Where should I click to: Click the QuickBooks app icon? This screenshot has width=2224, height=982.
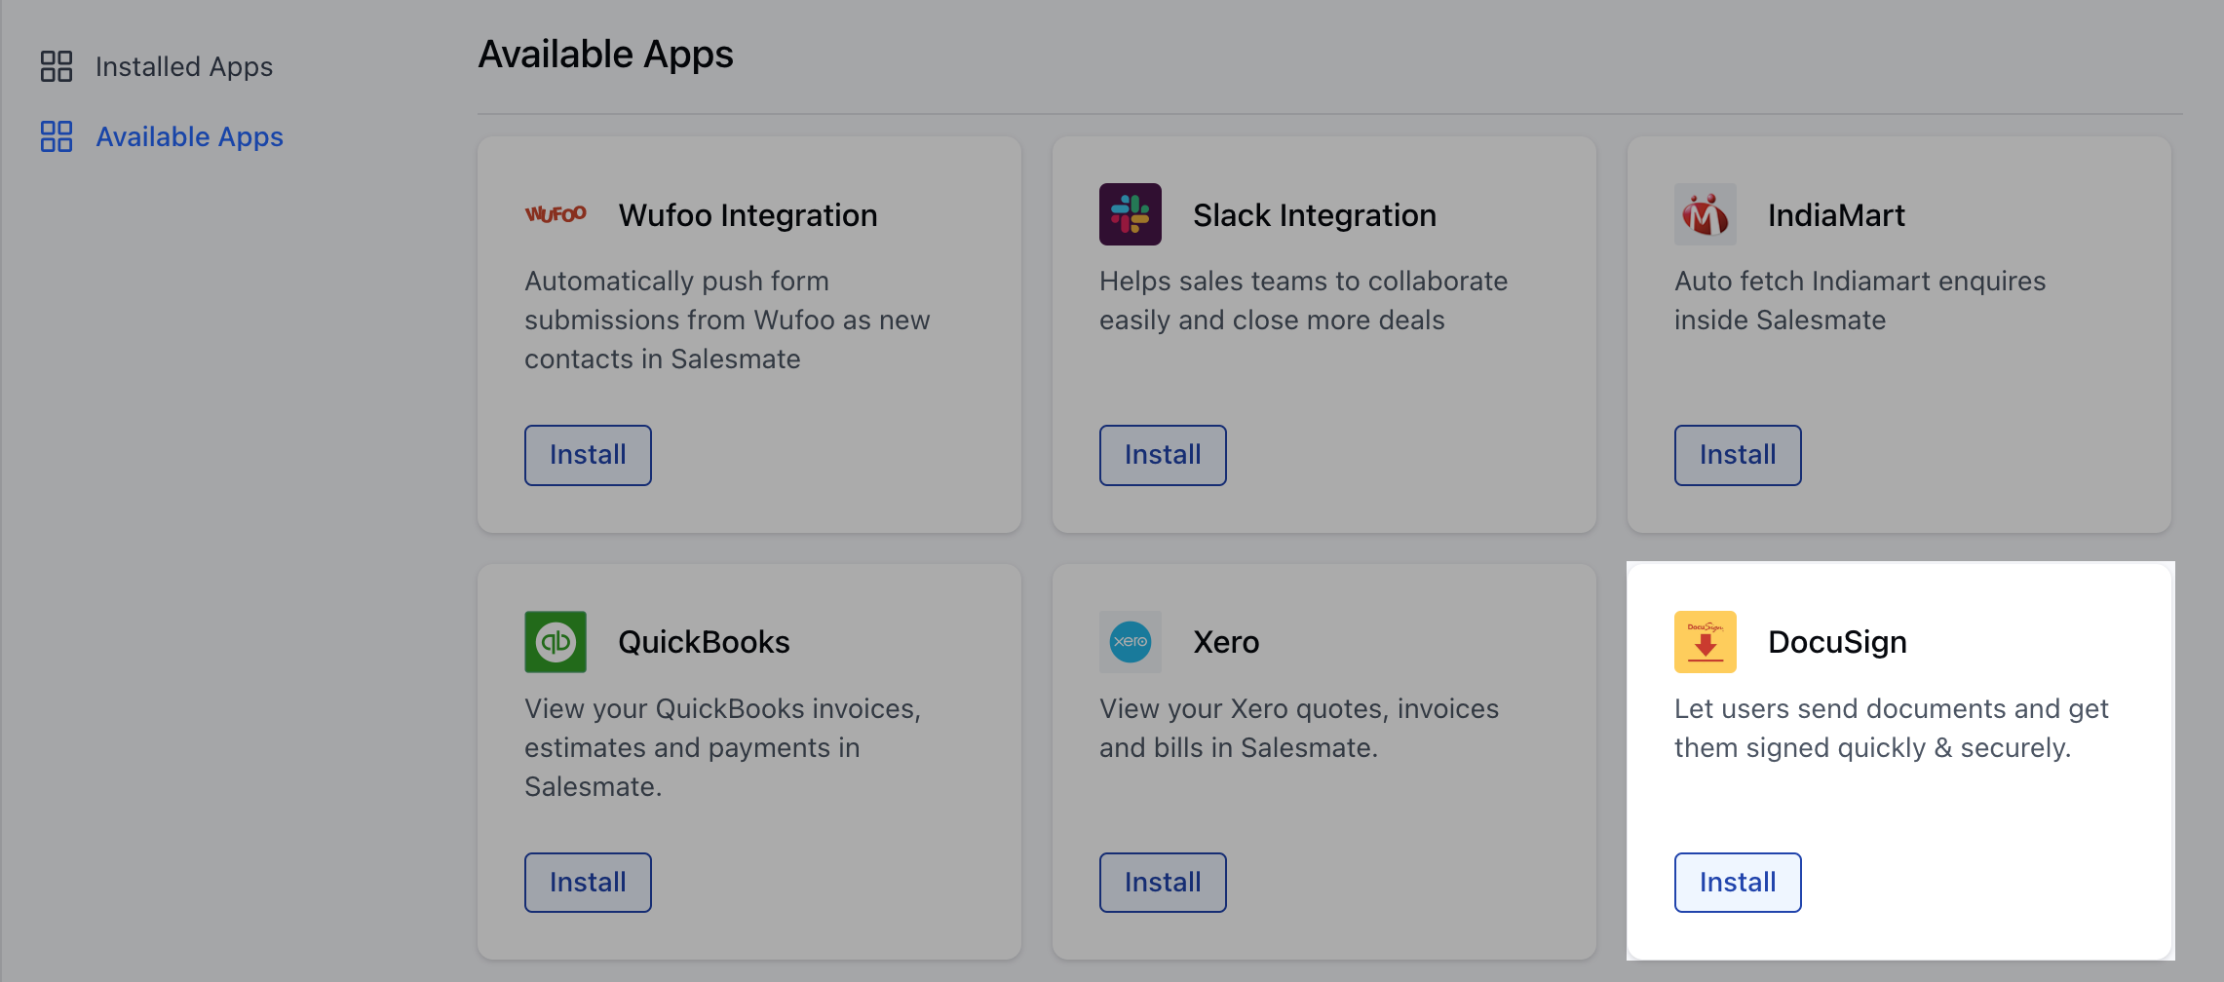(x=556, y=641)
